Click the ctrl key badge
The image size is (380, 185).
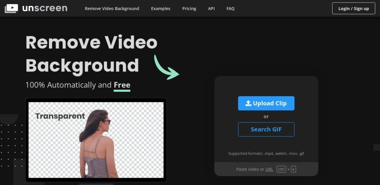click(281, 169)
